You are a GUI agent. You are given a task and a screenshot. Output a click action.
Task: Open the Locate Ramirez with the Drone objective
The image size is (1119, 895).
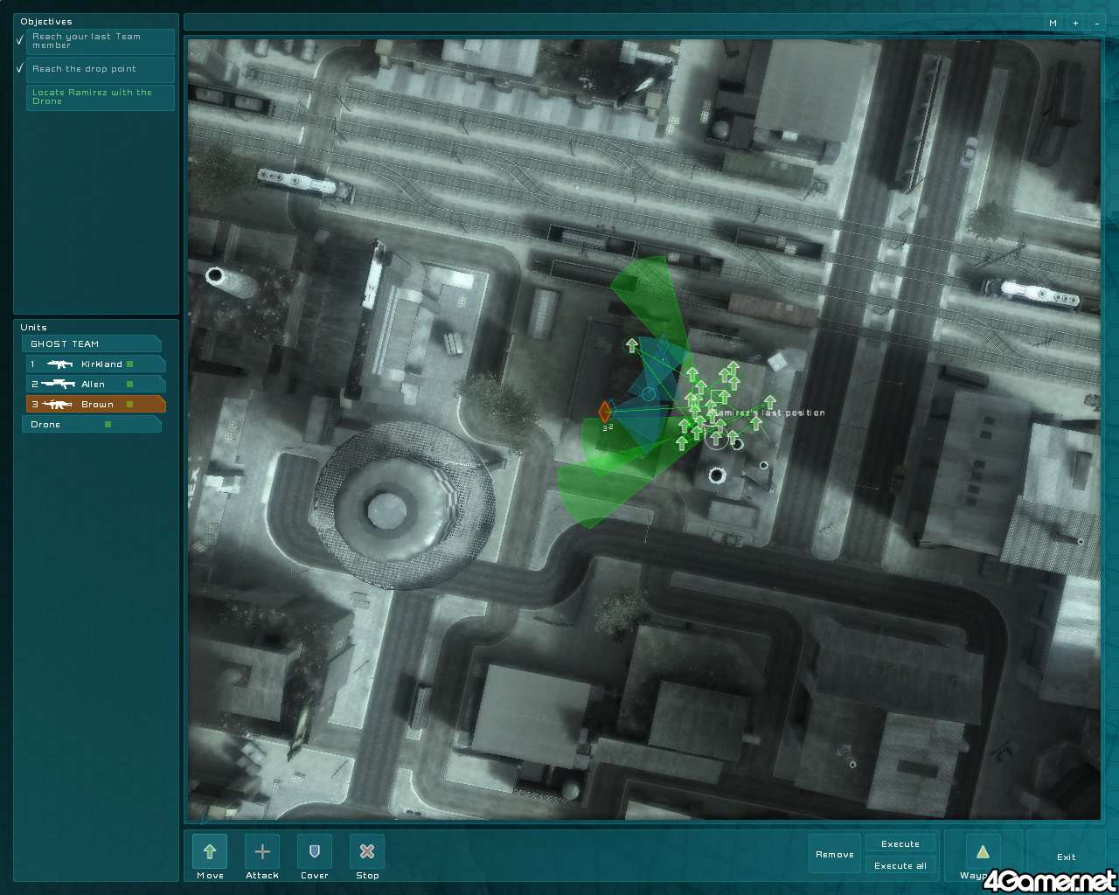point(101,97)
